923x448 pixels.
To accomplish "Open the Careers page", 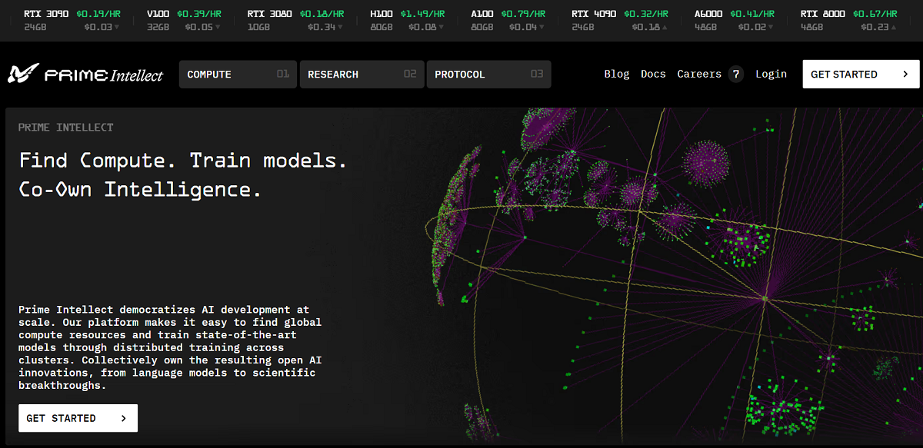I will [x=698, y=75].
